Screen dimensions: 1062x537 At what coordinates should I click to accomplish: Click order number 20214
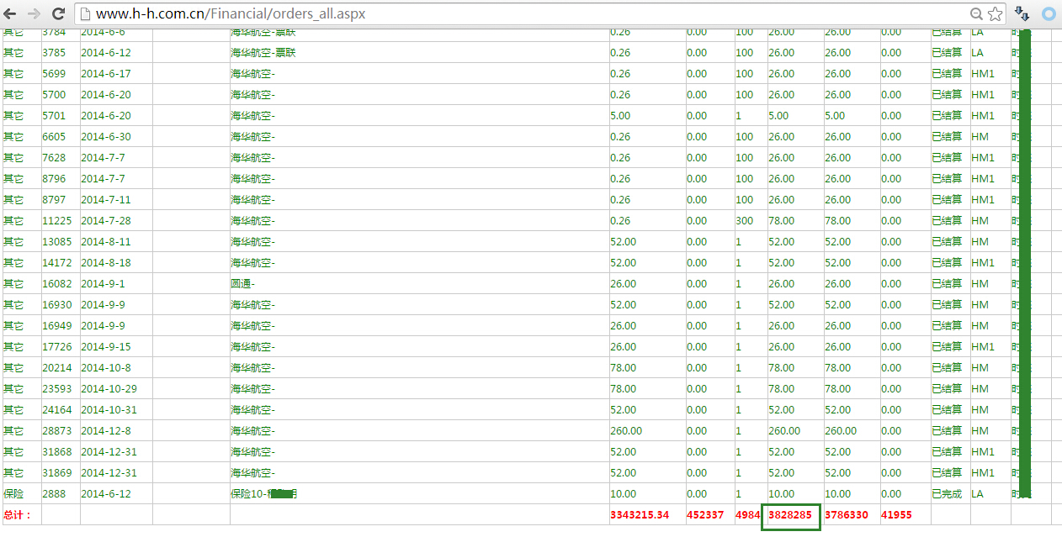(x=57, y=367)
